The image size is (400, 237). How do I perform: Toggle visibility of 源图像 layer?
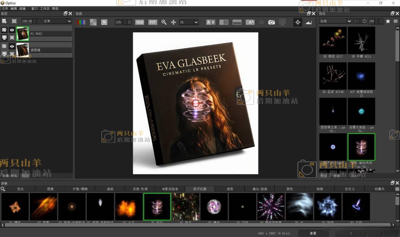(x=12, y=46)
